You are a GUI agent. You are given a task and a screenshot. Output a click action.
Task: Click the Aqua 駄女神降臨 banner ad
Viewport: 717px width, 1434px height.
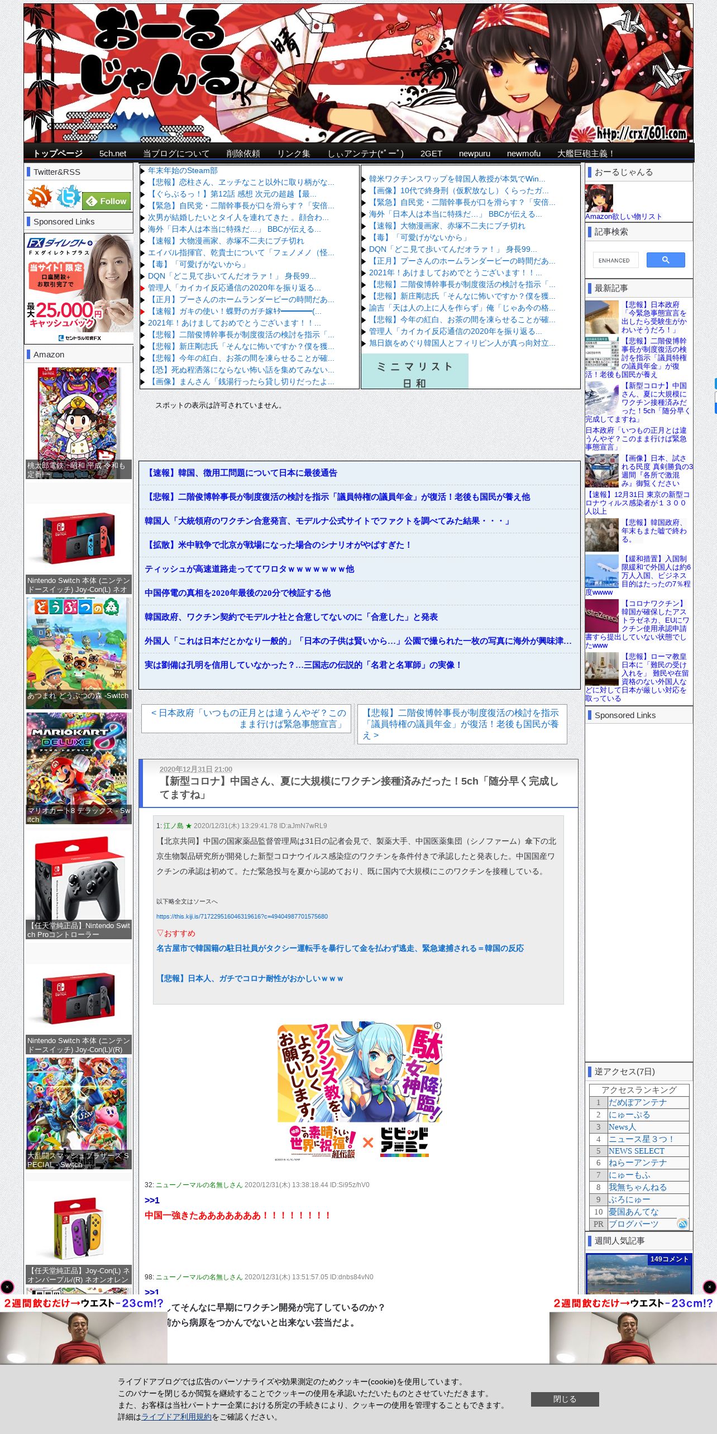(x=359, y=1091)
